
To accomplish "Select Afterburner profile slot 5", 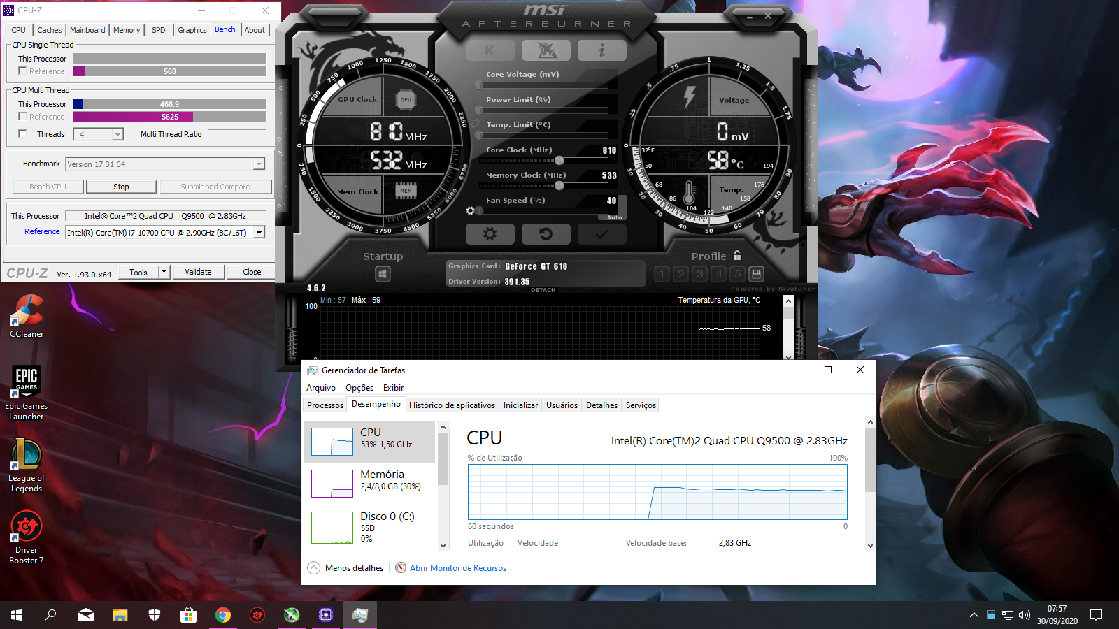I will tap(737, 274).
